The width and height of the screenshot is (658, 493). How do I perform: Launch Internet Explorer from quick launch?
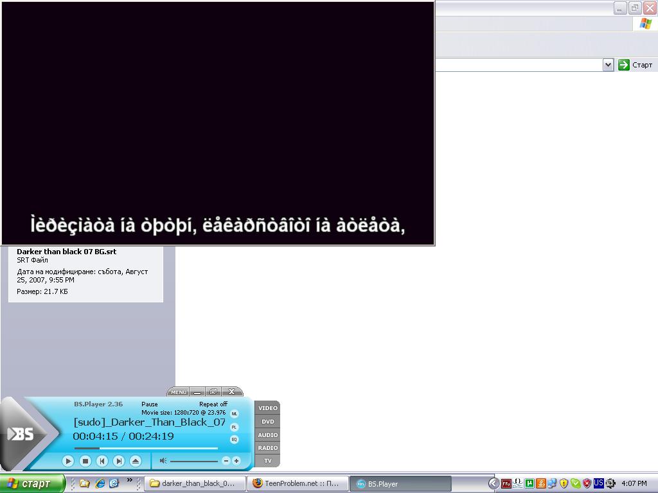pos(100,483)
